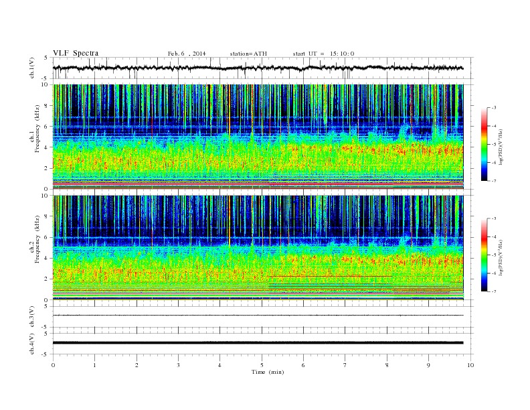The height and width of the screenshot is (410, 530).
Task: Click the ch.1 voltage waveform trace panel
Action: click(262, 68)
